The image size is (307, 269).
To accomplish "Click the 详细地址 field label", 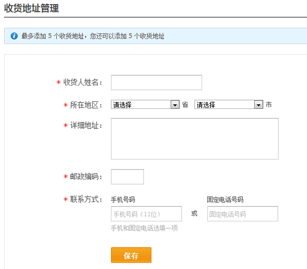I will point(86,125).
